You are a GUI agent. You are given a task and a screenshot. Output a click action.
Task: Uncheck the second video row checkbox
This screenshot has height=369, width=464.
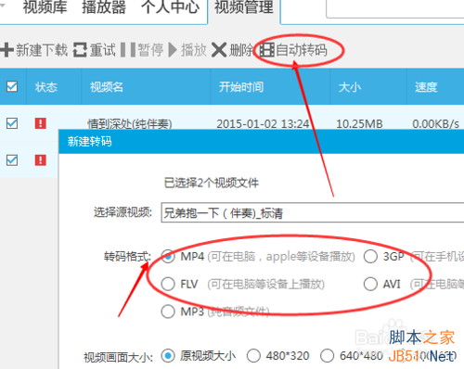tap(12, 160)
